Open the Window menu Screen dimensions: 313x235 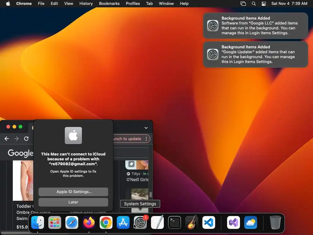pos(166,4)
